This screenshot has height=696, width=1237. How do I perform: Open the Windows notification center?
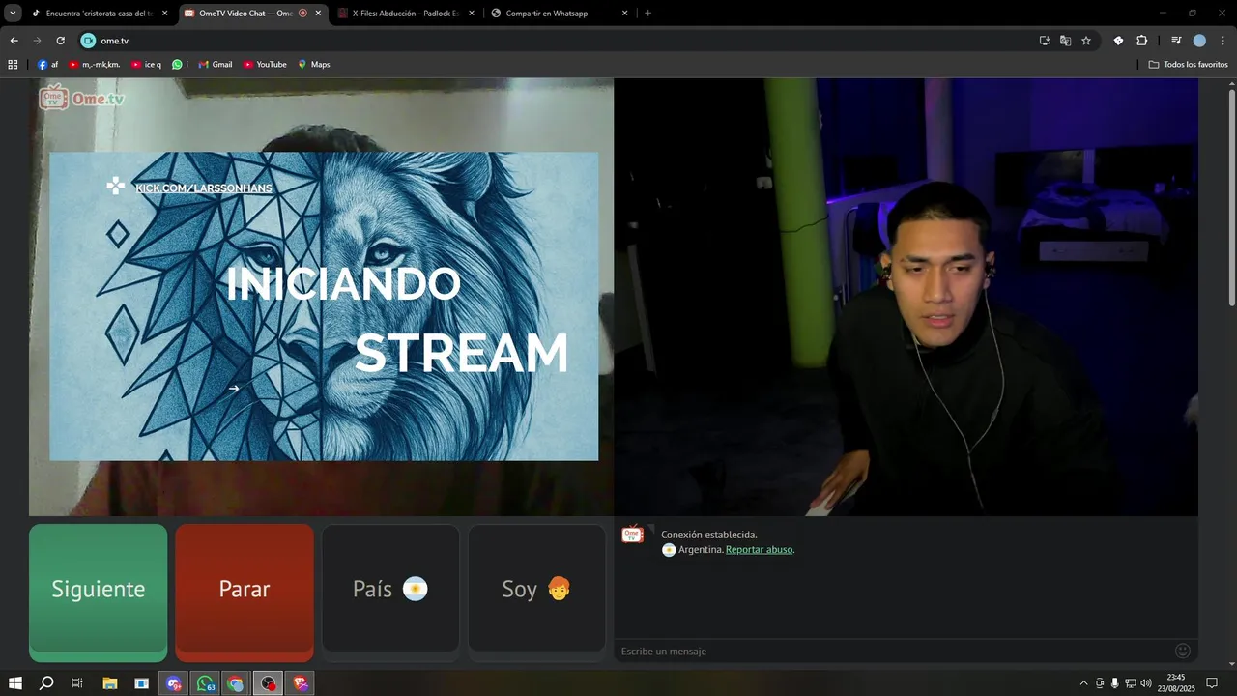point(1212,683)
